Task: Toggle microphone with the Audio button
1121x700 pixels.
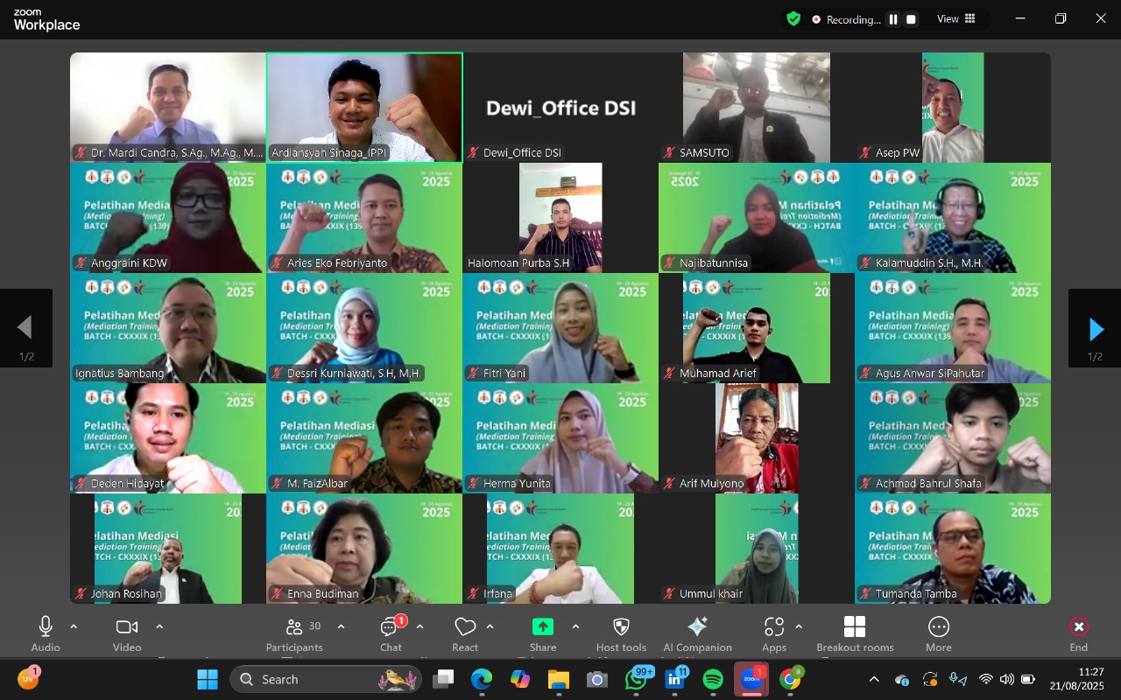Action: [46, 633]
